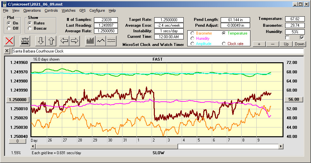This screenshot has height=163, width=311.
Task: Click the Temperature value field
Action: pyautogui.click(x=295, y=19)
